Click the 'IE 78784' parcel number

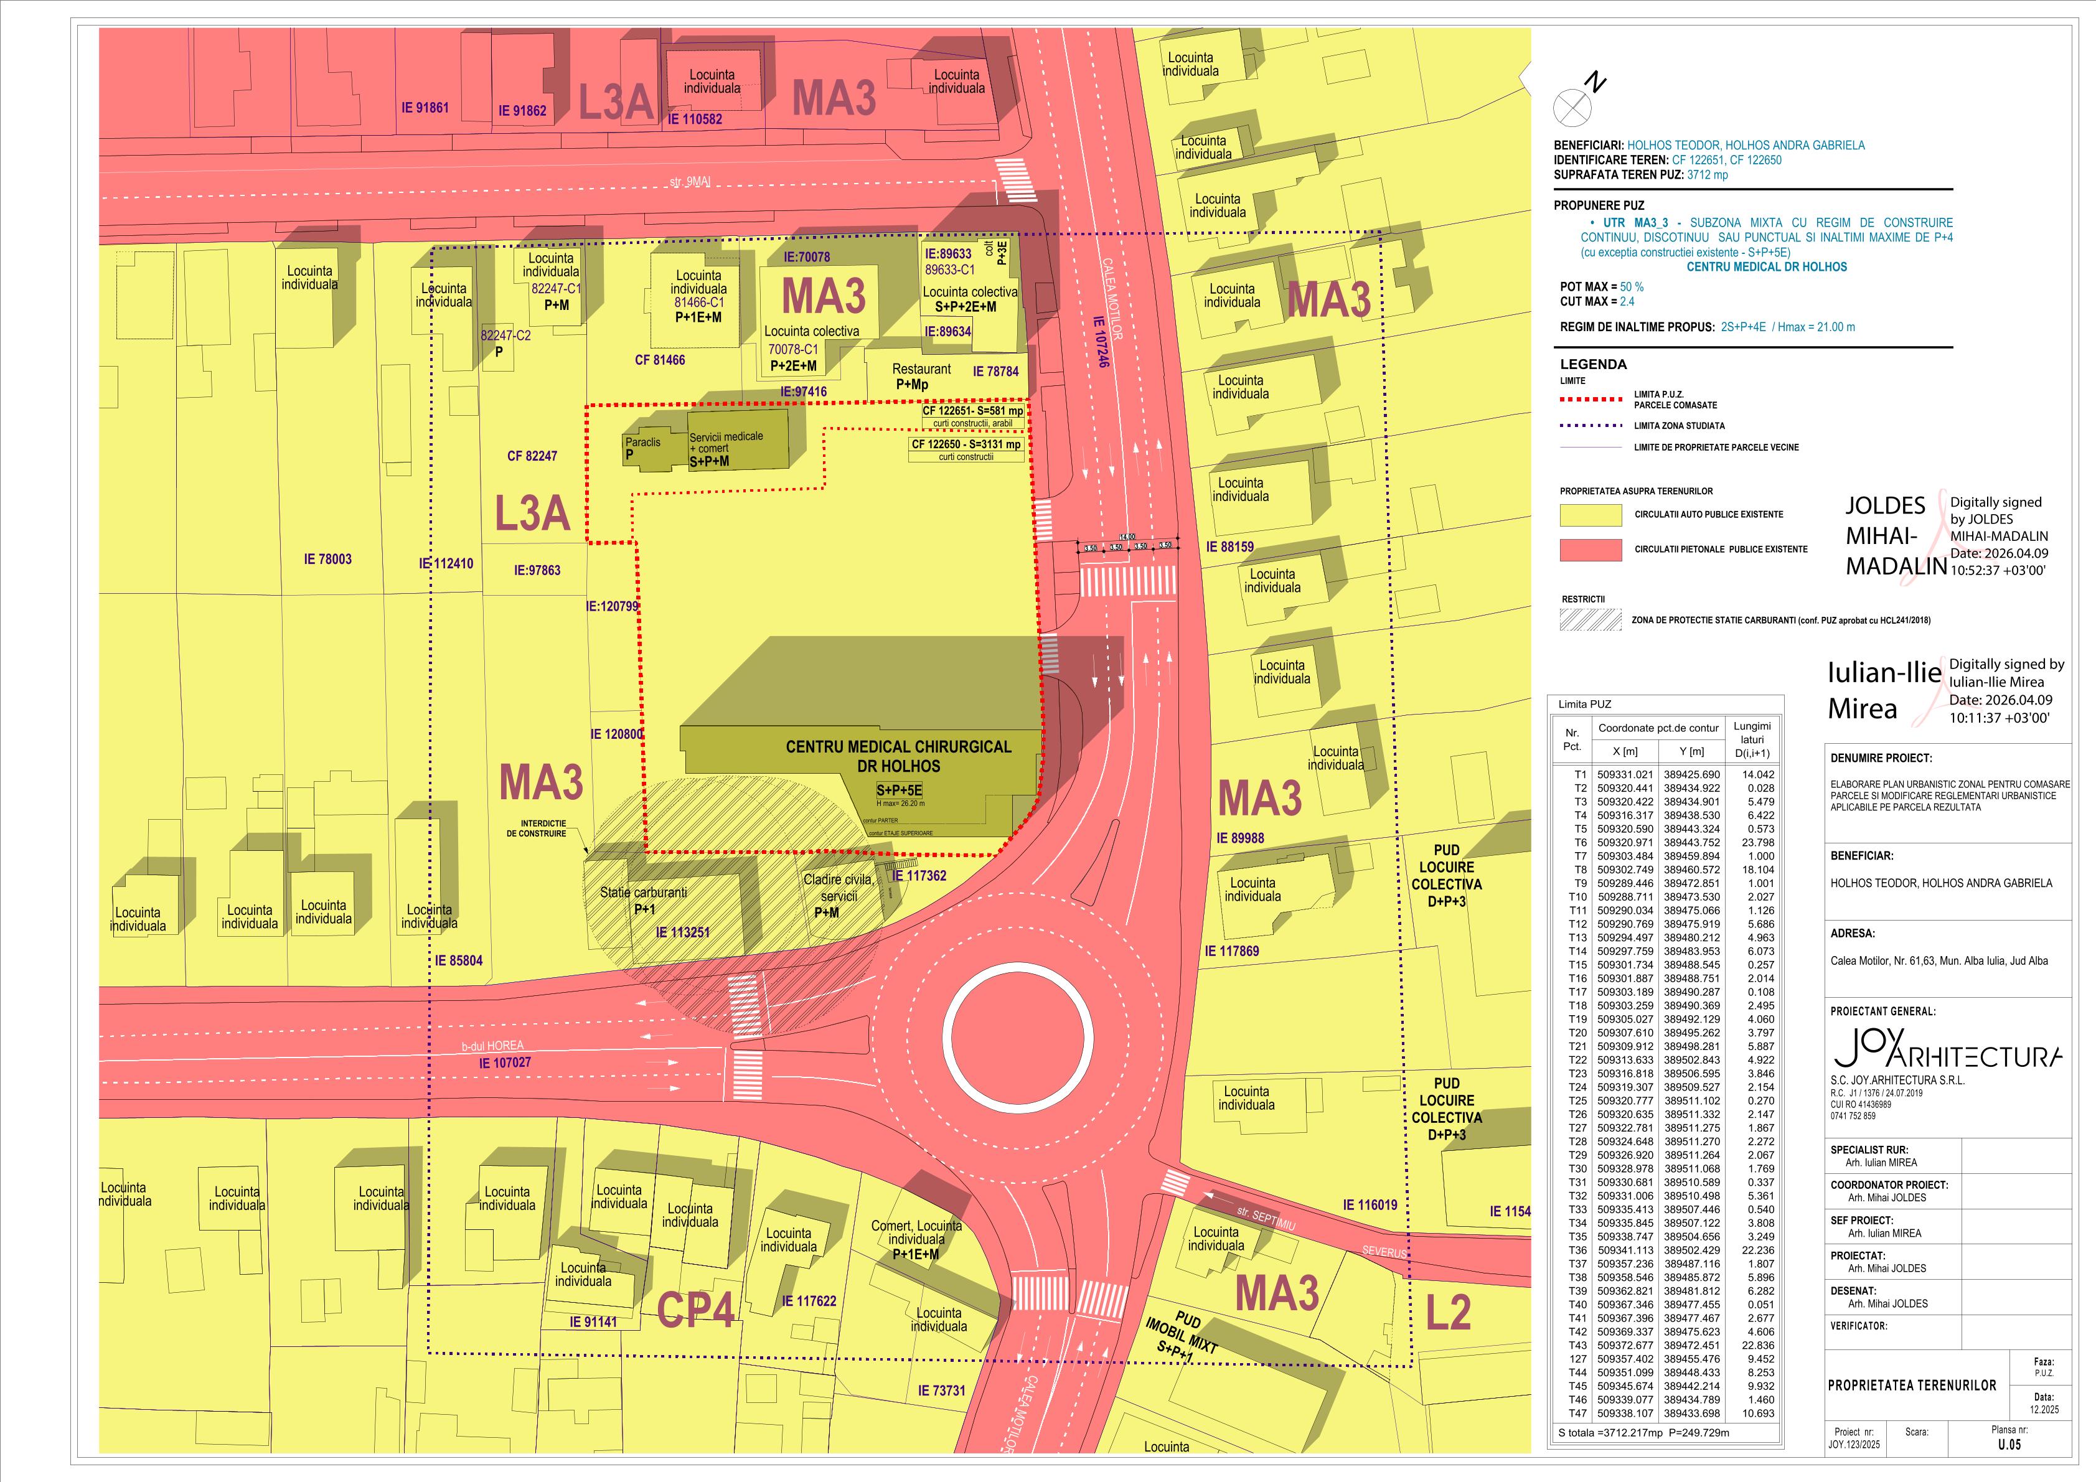(995, 372)
